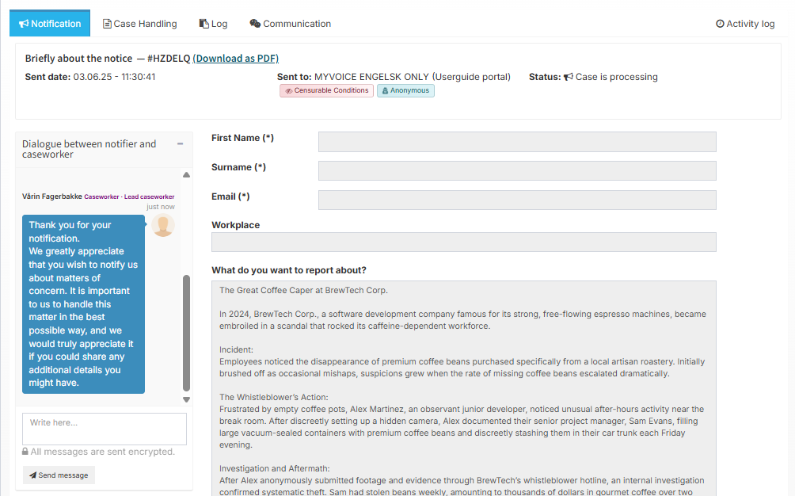The image size is (795, 496).
Task: Click the caseworker avatar in dialogue
Action: (x=163, y=225)
